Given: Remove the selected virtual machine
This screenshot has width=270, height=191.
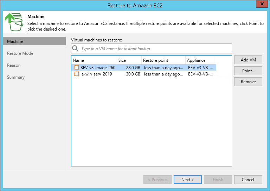Looking at the screenshot, I should coord(248,82).
